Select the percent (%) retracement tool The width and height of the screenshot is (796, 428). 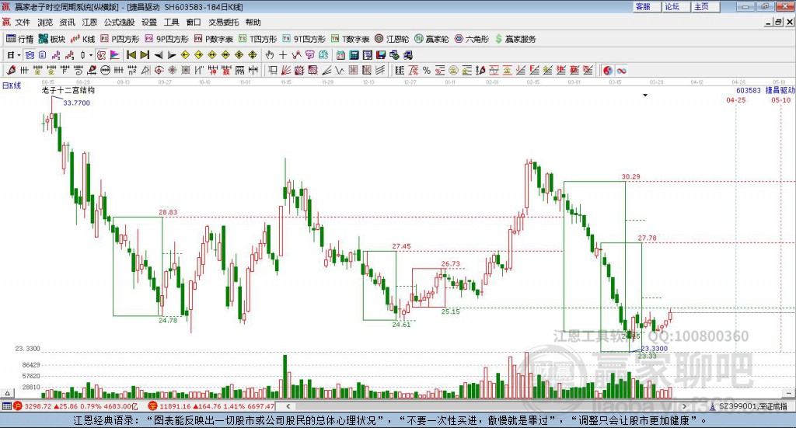click(427, 70)
